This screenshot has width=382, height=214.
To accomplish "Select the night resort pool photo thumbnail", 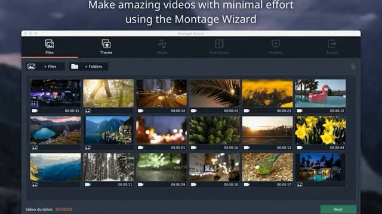I will (x=321, y=167).
